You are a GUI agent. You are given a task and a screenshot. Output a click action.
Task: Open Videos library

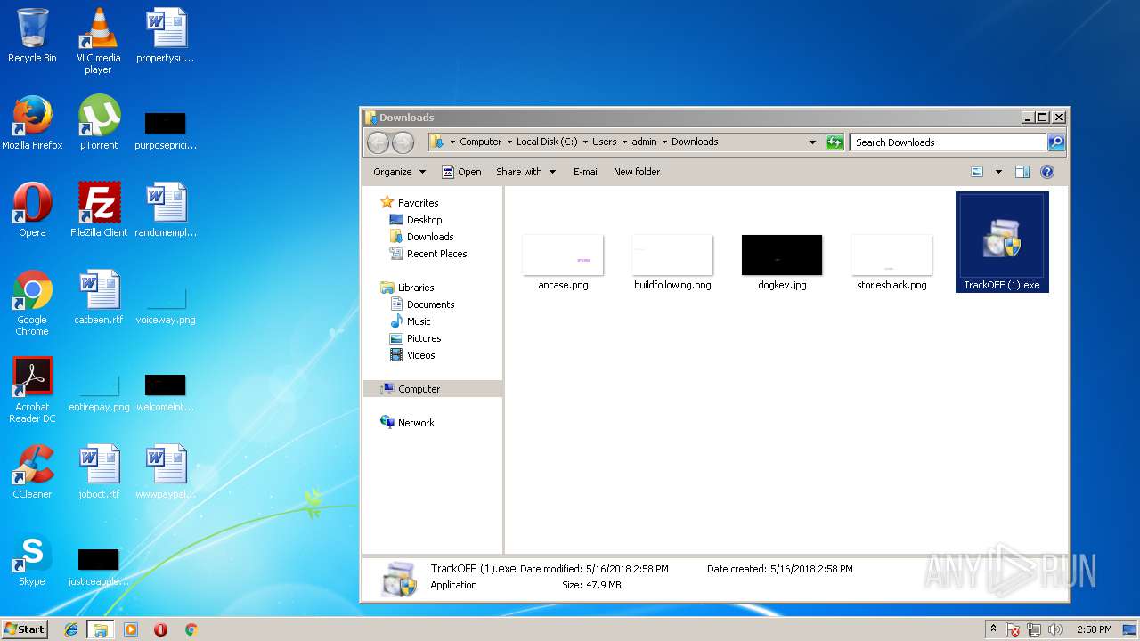coord(420,355)
